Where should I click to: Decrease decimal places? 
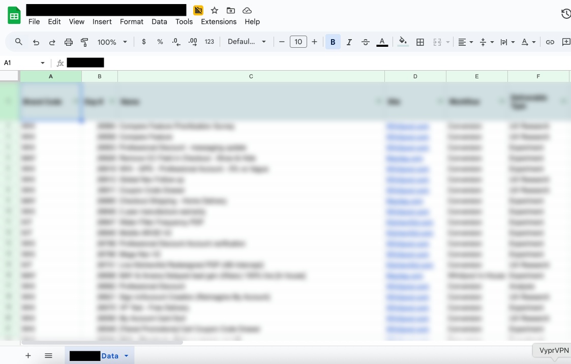pos(176,42)
